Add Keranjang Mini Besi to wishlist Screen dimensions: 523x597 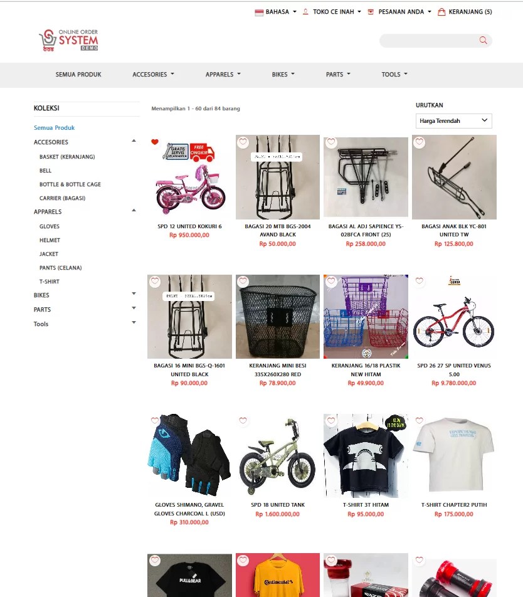point(243,282)
